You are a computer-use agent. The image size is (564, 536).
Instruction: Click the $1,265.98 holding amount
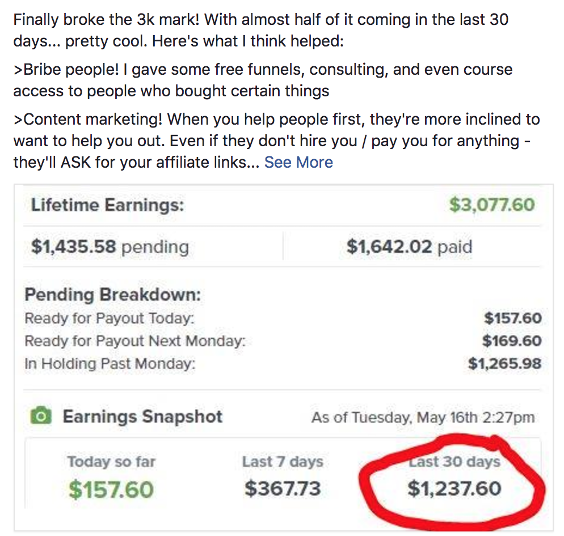coord(504,364)
